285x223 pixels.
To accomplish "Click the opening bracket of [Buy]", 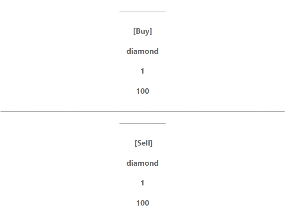I will pyautogui.click(x=134, y=31).
